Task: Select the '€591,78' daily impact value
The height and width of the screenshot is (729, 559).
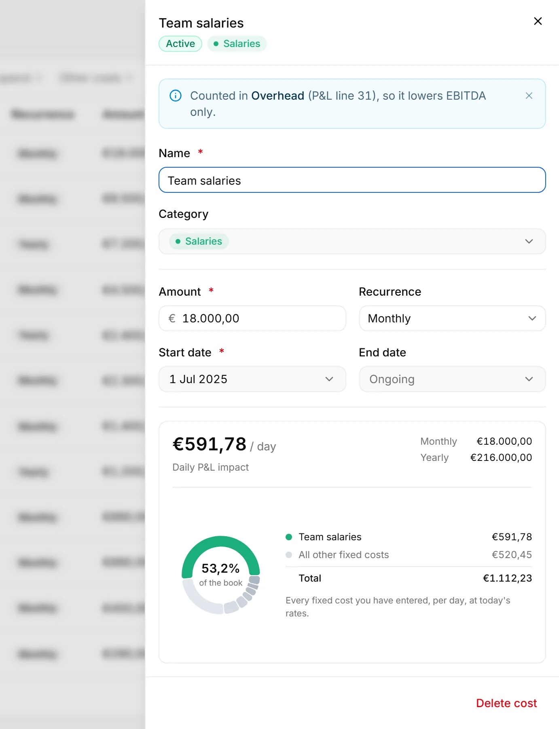Action: (x=210, y=444)
